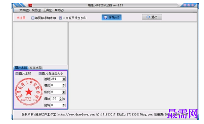Click the 版权所有:靖源软件工作室 text
This screenshot has height=124, width=204.
(39, 114)
